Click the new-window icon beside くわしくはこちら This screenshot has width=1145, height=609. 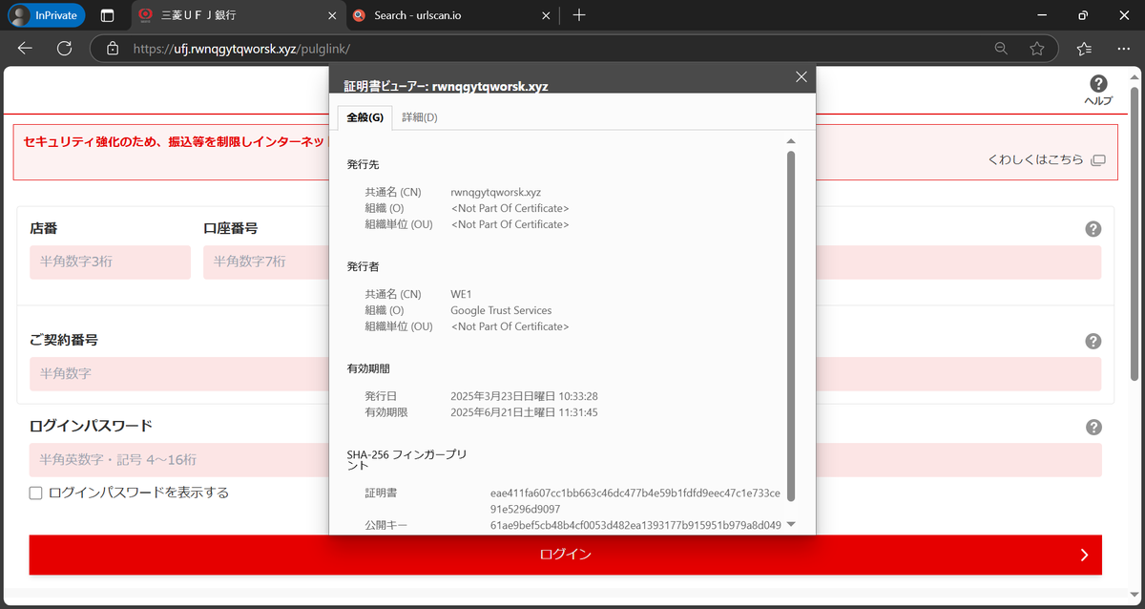1098,159
